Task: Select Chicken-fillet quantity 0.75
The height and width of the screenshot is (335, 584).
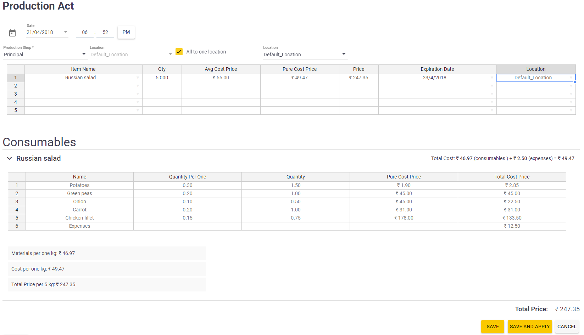Action: click(x=296, y=218)
